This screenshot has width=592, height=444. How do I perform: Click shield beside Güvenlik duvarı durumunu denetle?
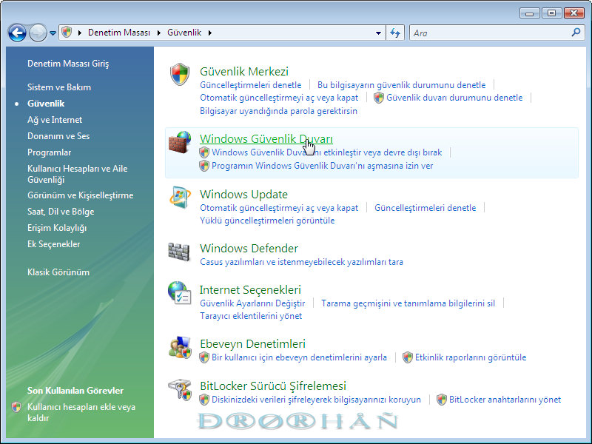379,98
